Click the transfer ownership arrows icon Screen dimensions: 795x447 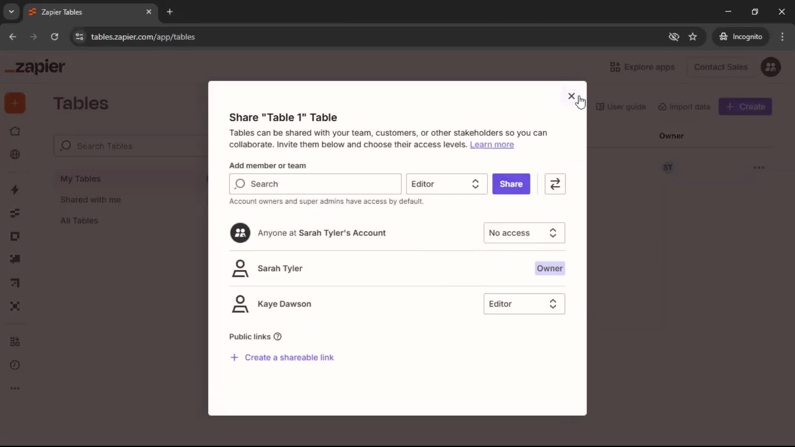(555, 184)
